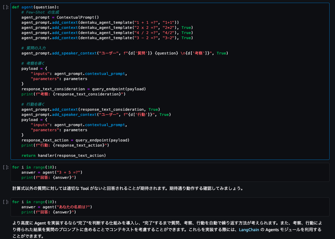Viewport: 335px width, 239px height.
Task: Click the "add_context(response_text_consideration, True)" line
Action: pyautogui.click(x=91, y=110)
